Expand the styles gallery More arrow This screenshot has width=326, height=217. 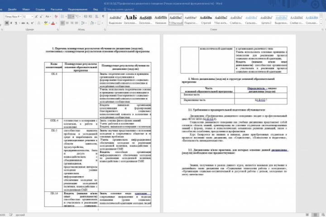(321, 24)
